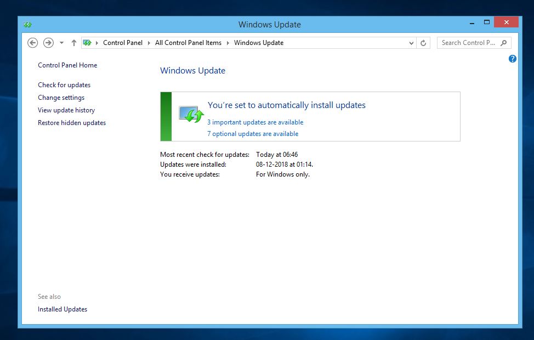Open 3 important updates are available
The height and width of the screenshot is (340, 534).
(x=255, y=122)
